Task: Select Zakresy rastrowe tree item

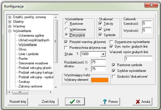Action: pyautogui.click(x=30, y=86)
